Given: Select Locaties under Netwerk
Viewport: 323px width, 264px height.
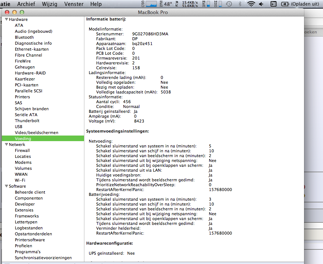Looking at the screenshot, I should point(23,156).
